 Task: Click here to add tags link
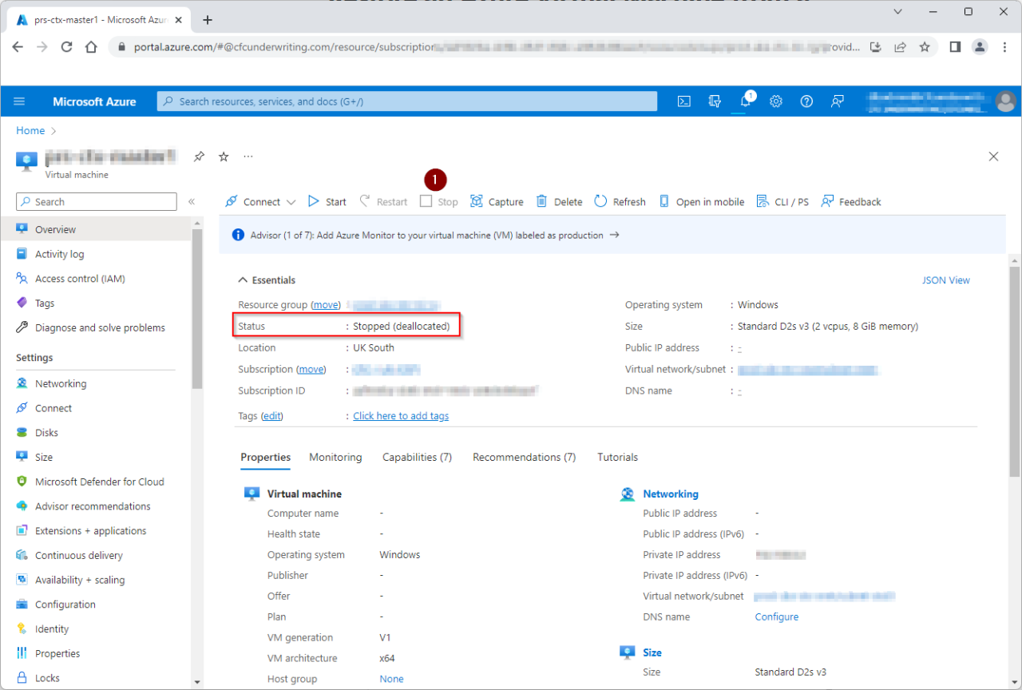click(x=401, y=415)
